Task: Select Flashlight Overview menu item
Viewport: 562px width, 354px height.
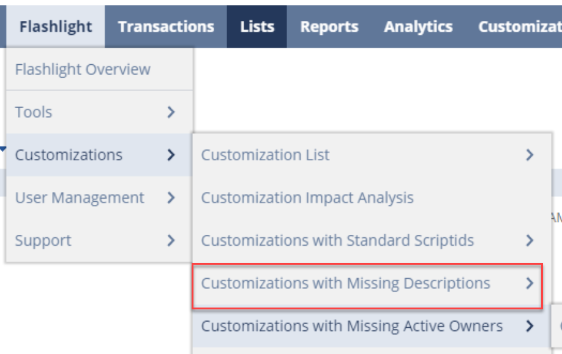Action: click(83, 69)
